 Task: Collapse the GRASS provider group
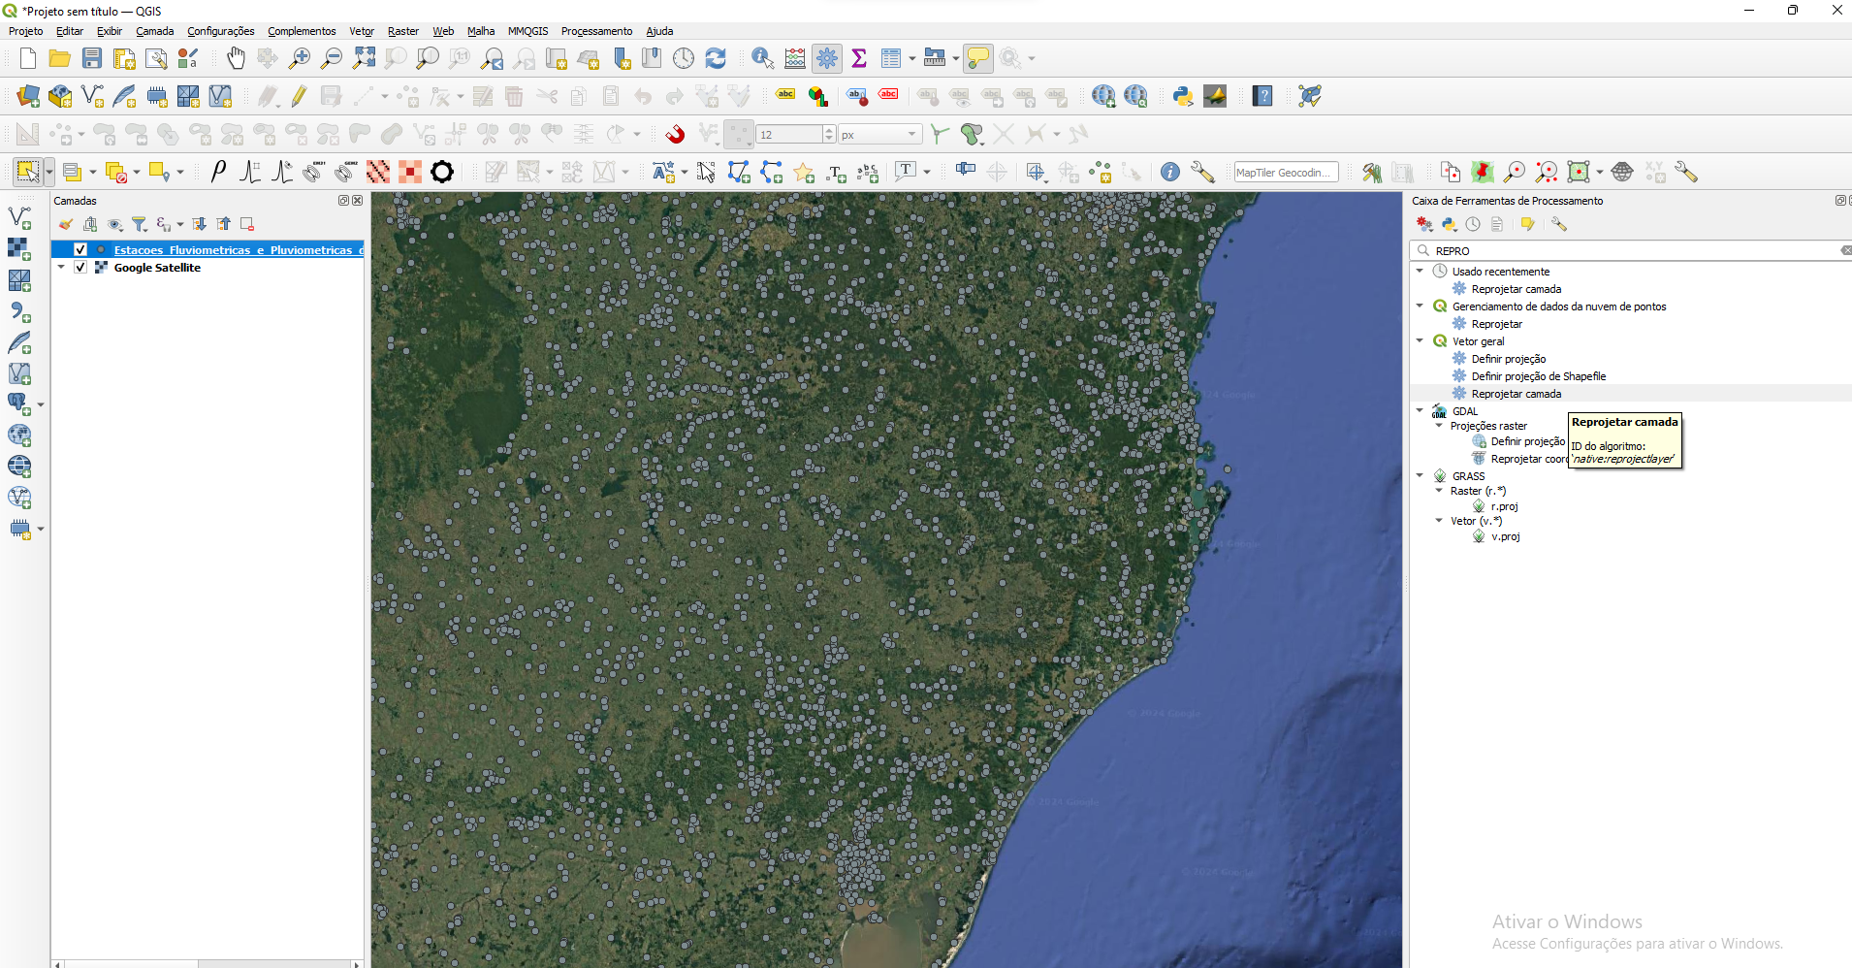[x=1420, y=476]
